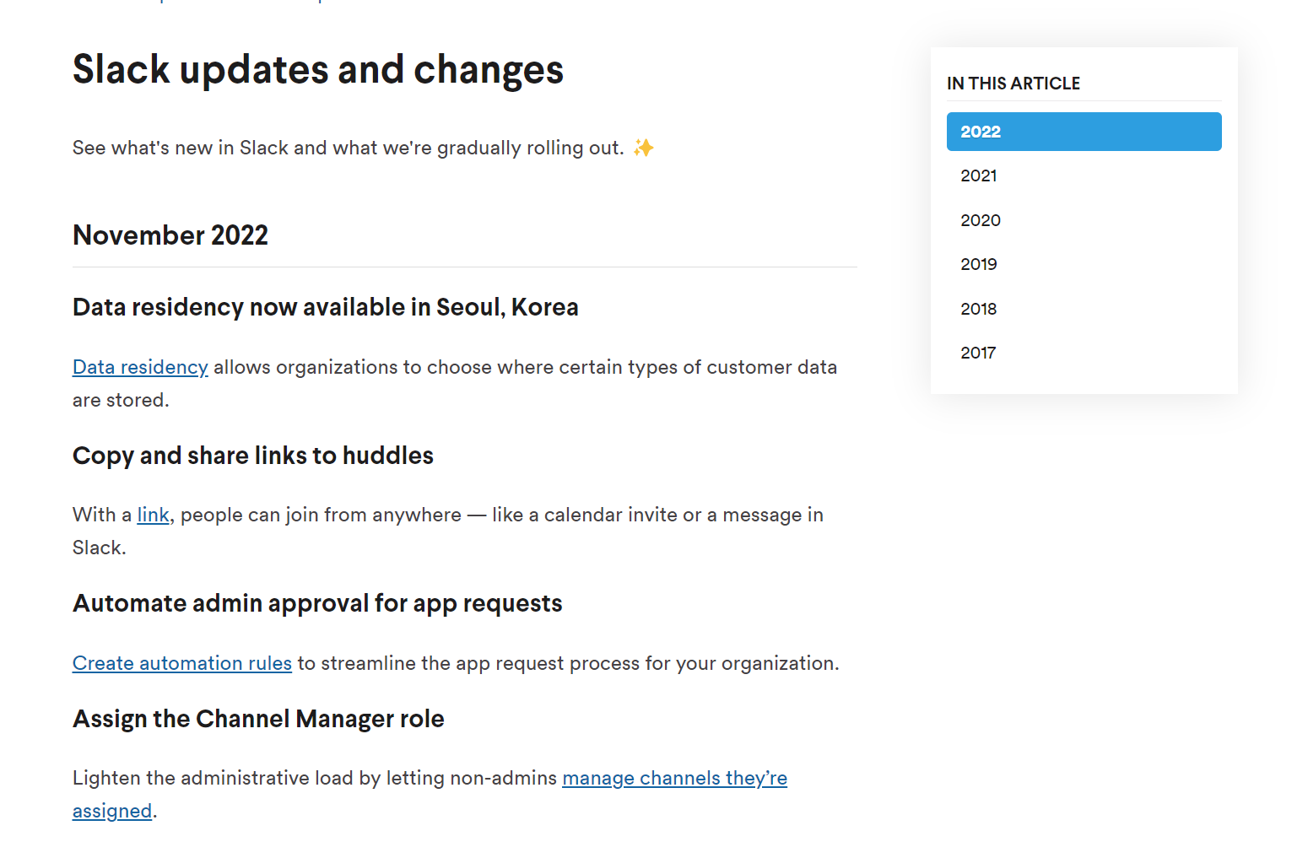Screen dimensions: 1308x858
Task: Navigate to the 2021 section
Action: pyautogui.click(x=979, y=175)
